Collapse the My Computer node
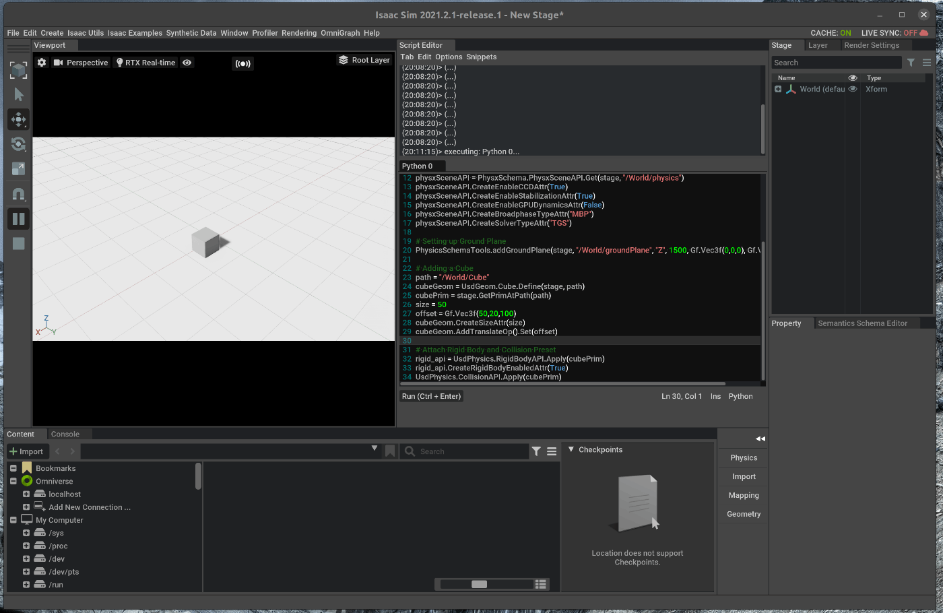This screenshot has height=613, width=943. point(13,520)
